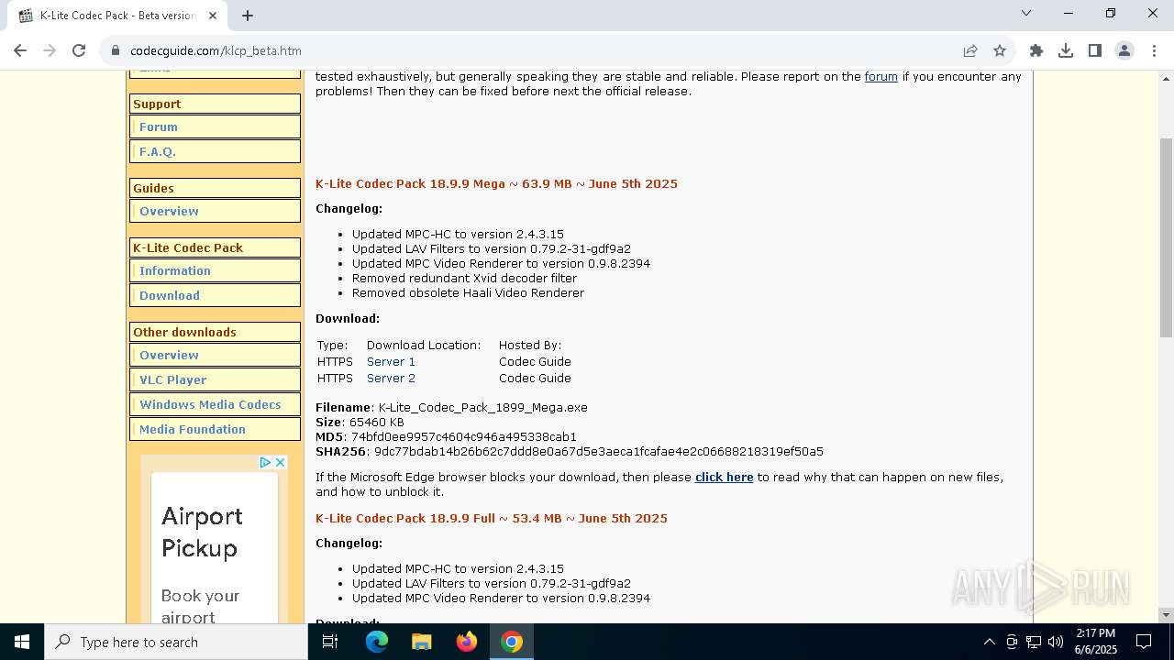Open K-Lite Codec Pack Information link
1174x660 pixels.
175,270
